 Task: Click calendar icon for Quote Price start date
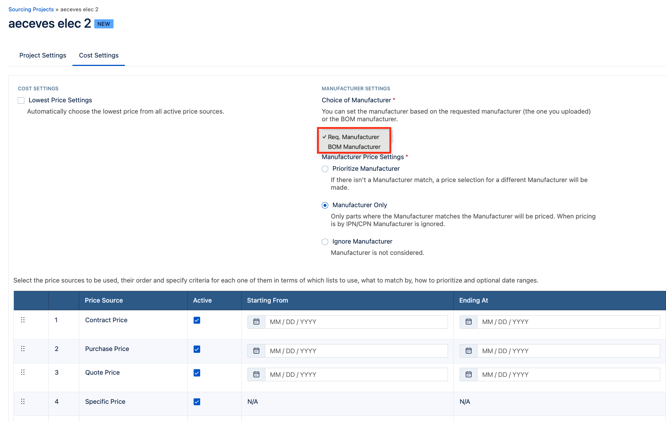coord(256,375)
